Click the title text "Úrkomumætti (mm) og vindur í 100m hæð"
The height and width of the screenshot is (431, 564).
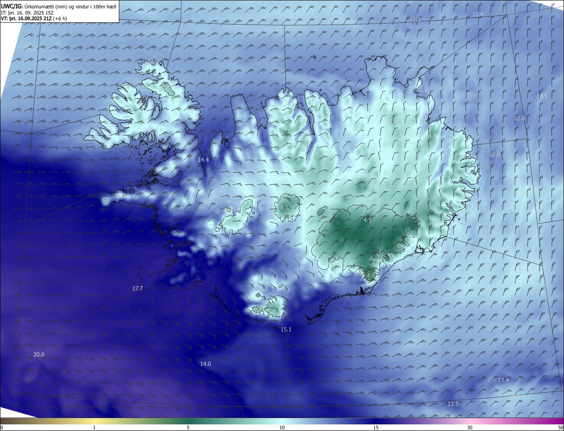click(x=70, y=7)
